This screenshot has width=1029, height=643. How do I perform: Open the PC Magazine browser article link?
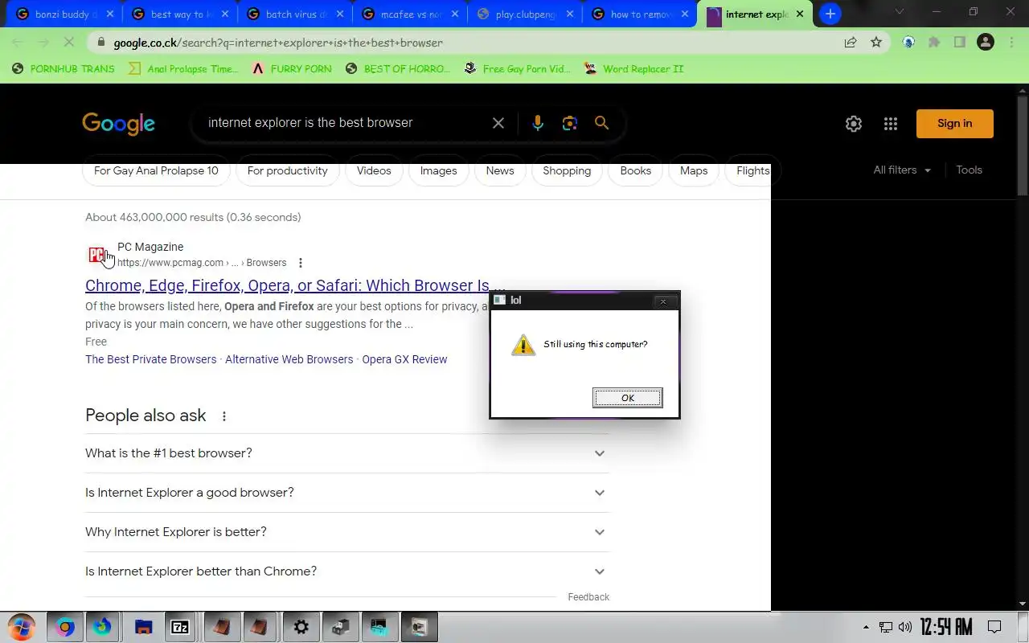click(x=295, y=286)
